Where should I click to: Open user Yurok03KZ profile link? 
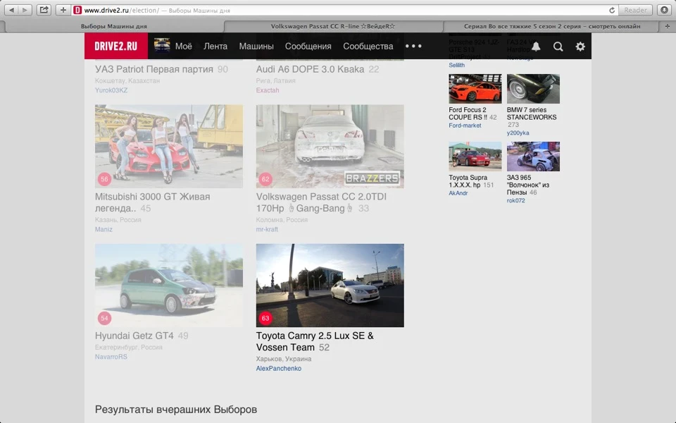[111, 90]
